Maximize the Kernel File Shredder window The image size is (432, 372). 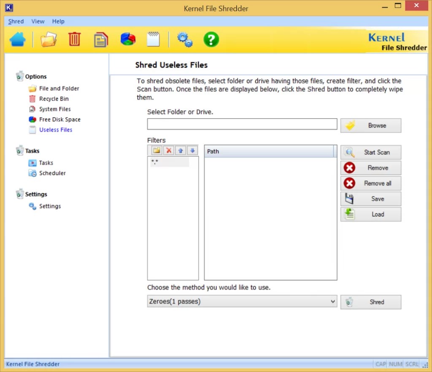[397, 5]
